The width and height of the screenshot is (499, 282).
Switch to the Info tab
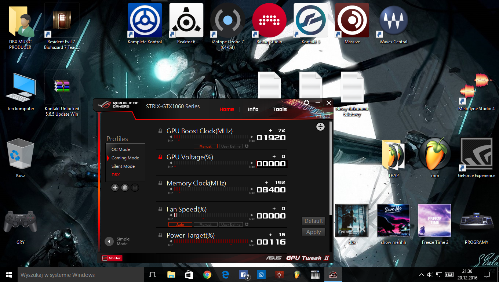point(253,109)
